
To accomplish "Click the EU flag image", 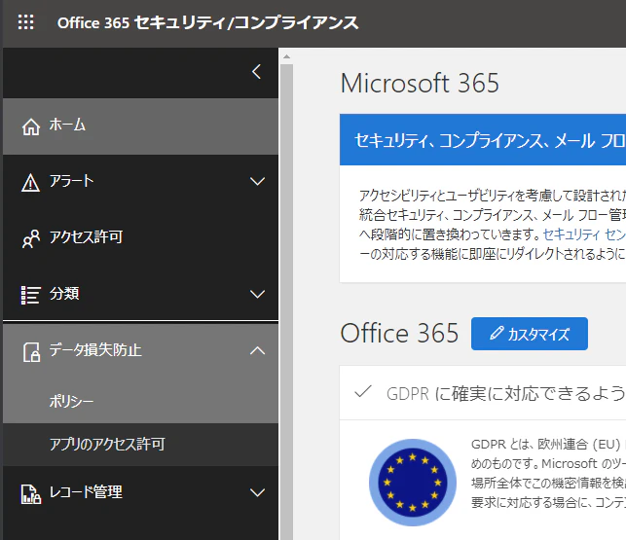I will [413, 483].
